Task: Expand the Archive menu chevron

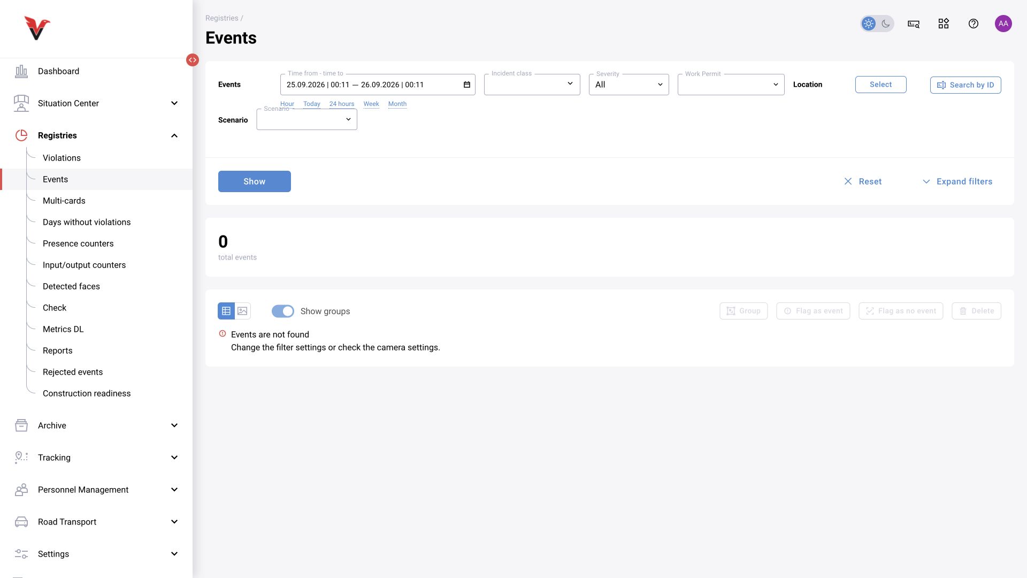Action: 174,425
